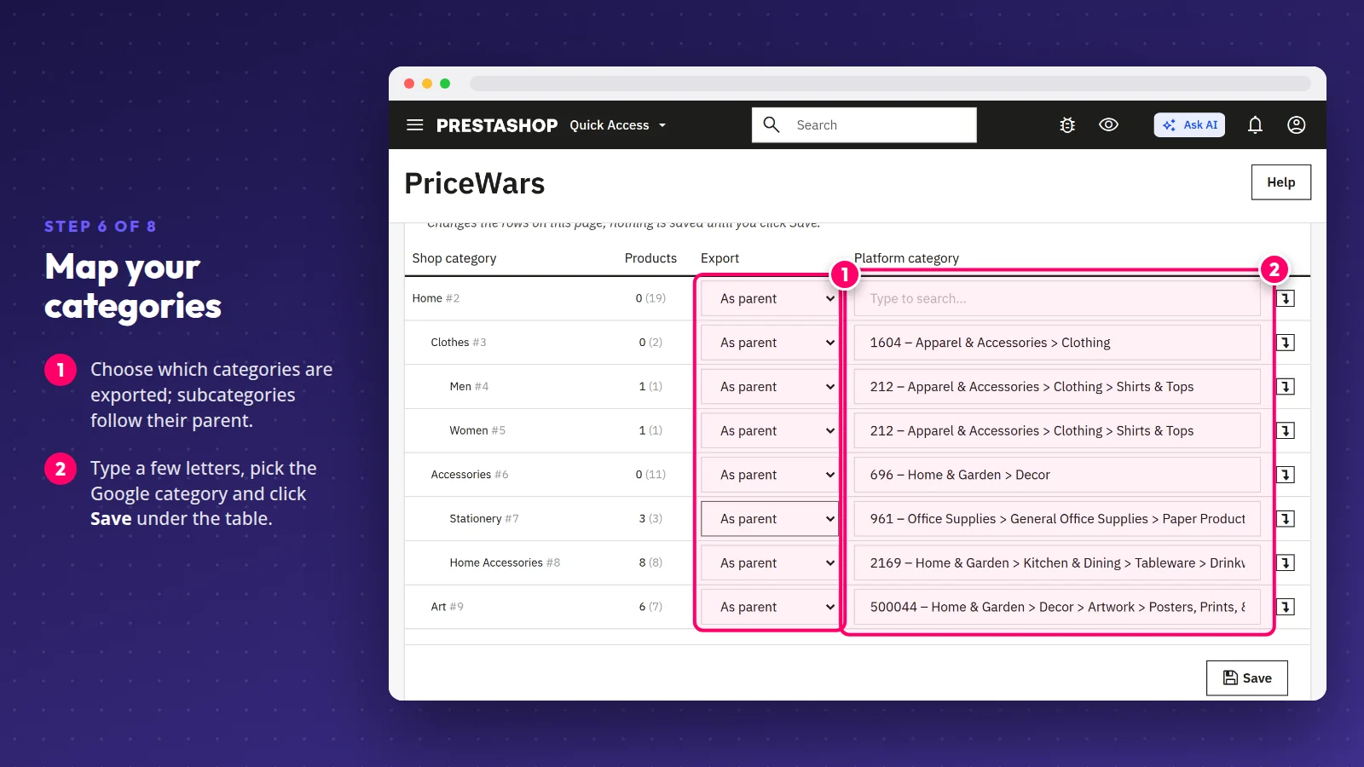Copy category down in Accessories row
Image resolution: width=1364 pixels, height=767 pixels.
(x=1286, y=475)
